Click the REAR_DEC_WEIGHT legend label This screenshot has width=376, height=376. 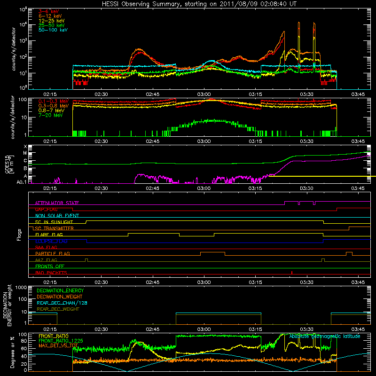click(58, 309)
